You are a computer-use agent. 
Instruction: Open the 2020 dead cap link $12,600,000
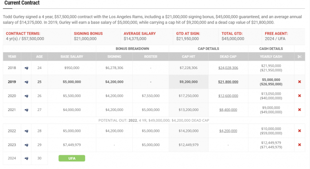coord(228,96)
